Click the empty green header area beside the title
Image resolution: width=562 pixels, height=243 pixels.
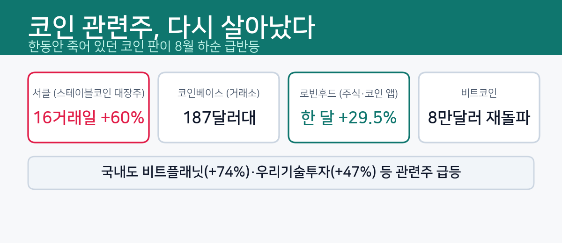436,27
